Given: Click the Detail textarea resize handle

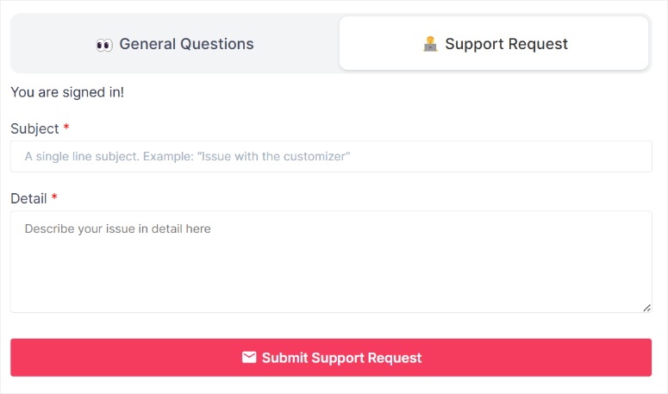Looking at the screenshot, I should tap(646, 308).
